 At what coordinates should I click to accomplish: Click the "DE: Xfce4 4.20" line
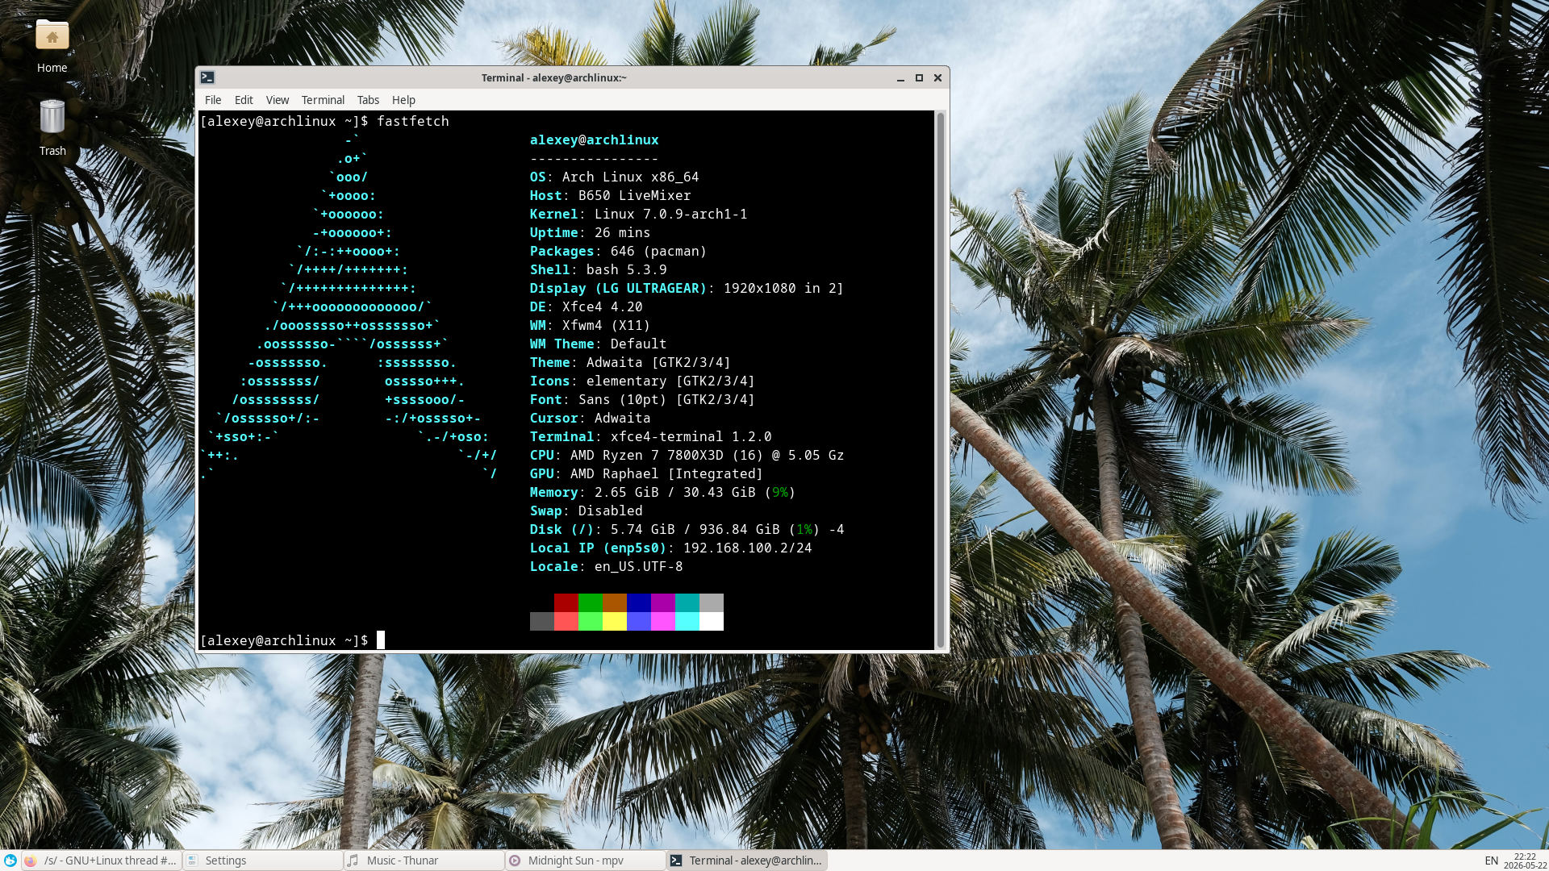click(x=587, y=306)
